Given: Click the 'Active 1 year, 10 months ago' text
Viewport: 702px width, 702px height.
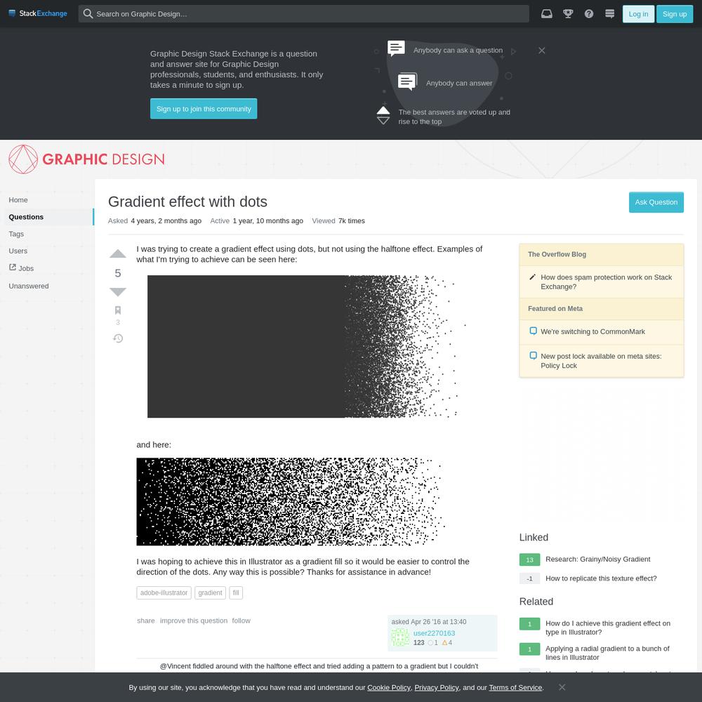Looking at the screenshot, I should (x=256, y=220).
